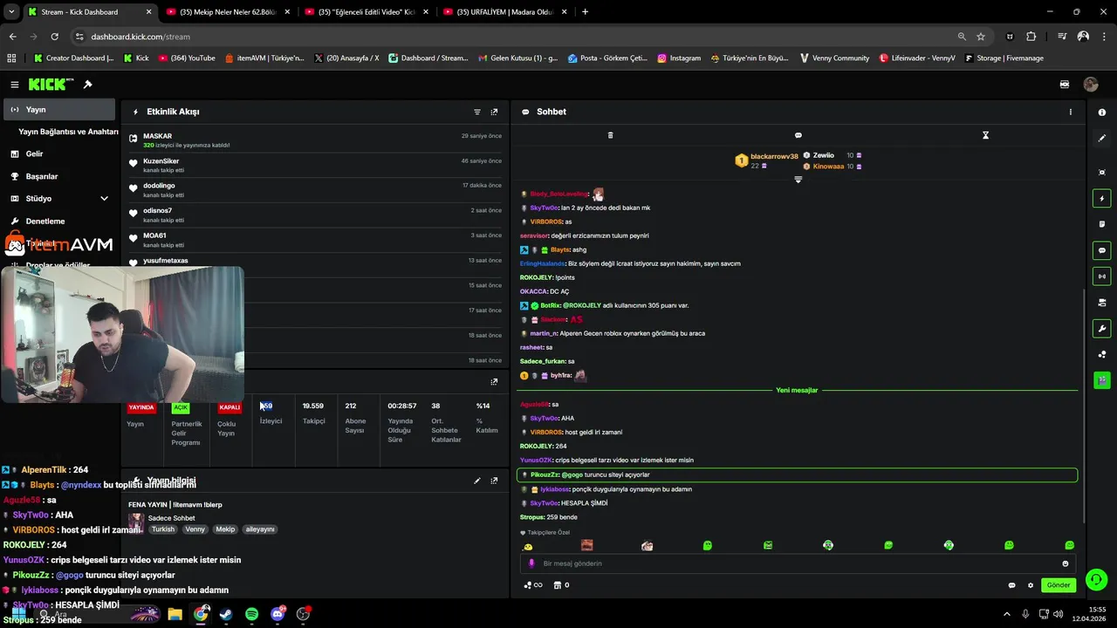Screen dimensions: 1117x628
Task: Click the AÇIK Partnerlik Gelir Programı badge
Action: [x=181, y=407]
